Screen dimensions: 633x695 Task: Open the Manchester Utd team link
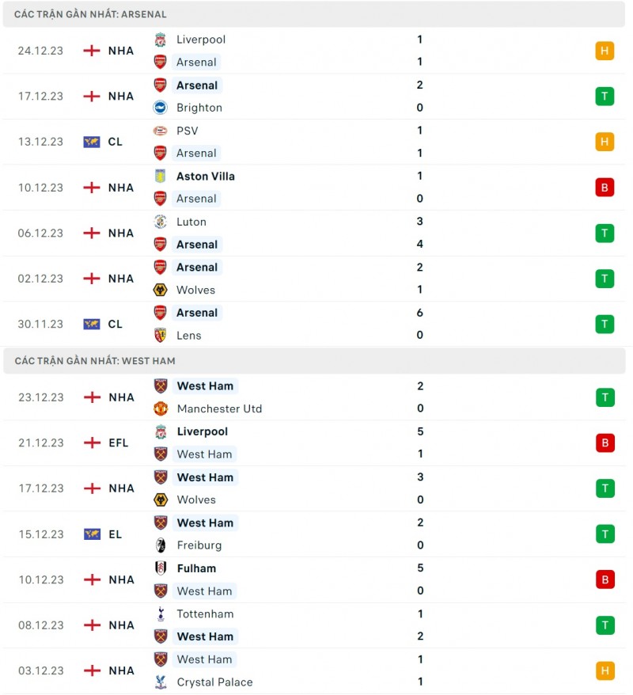[219, 408]
